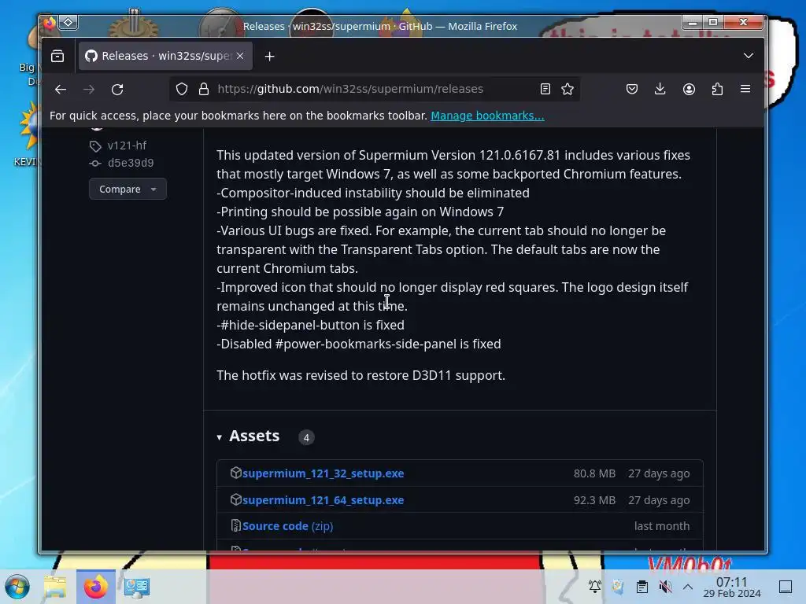Open a new tab with the plus
The width and height of the screenshot is (806, 604).
(269, 56)
